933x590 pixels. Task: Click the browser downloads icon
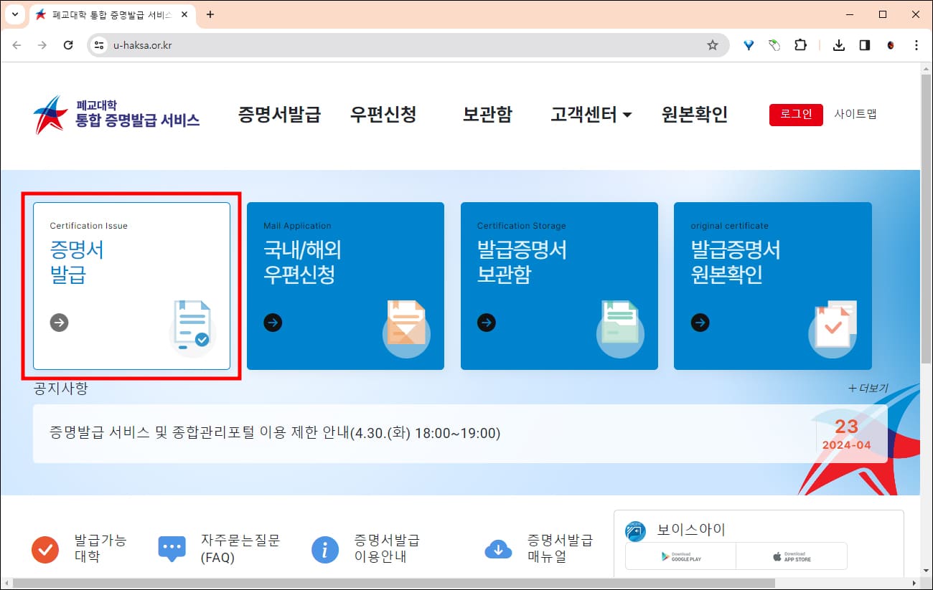point(838,44)
